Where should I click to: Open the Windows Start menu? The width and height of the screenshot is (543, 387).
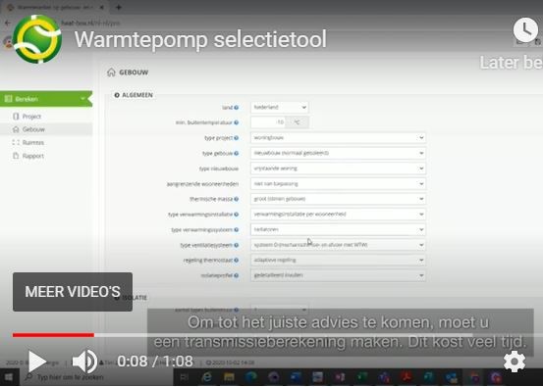(x=9, y=377)
